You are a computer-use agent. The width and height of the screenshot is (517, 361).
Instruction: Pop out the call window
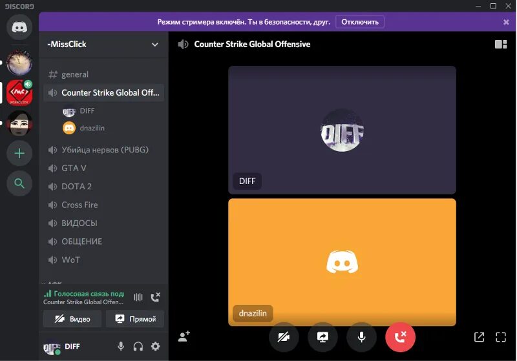[x=479, y=337]
